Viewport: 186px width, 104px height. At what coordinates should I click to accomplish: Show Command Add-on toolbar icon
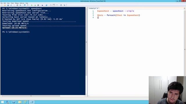65,5
